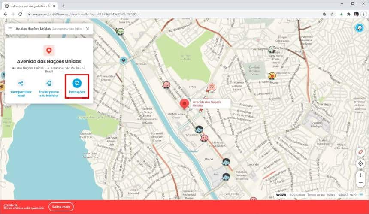Click the dark Wazer near CNAGA
This screenshot has width=369, height=214.
pyautogui.click(x=226, y=162)
